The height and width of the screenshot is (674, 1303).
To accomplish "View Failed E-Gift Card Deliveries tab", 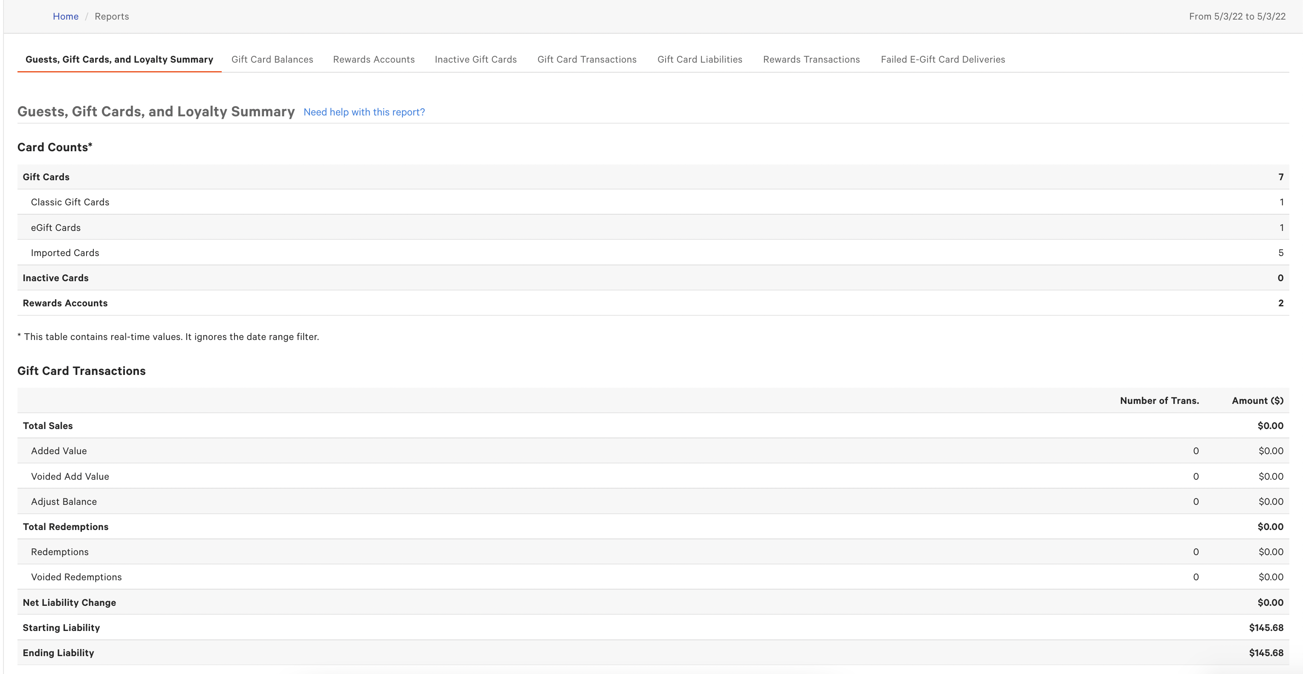I will coord(942,60).
